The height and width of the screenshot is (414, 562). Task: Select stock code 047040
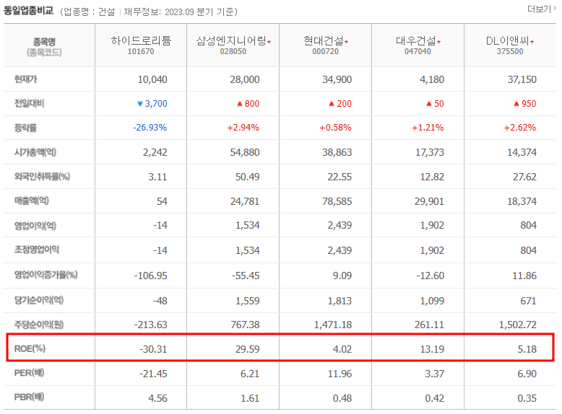click(x=418, y=51)
